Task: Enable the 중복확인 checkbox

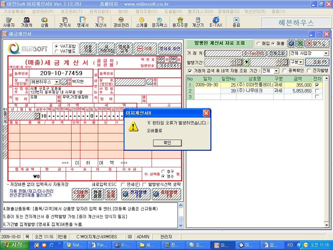Action: click(x=285, y=71)
